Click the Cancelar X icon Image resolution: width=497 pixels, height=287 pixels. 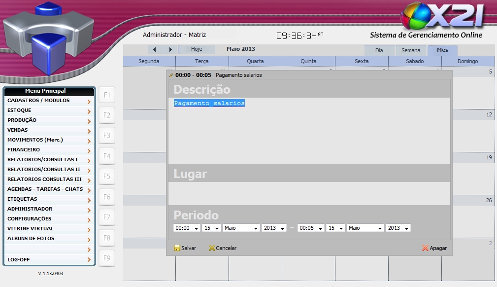pos(212,248)
